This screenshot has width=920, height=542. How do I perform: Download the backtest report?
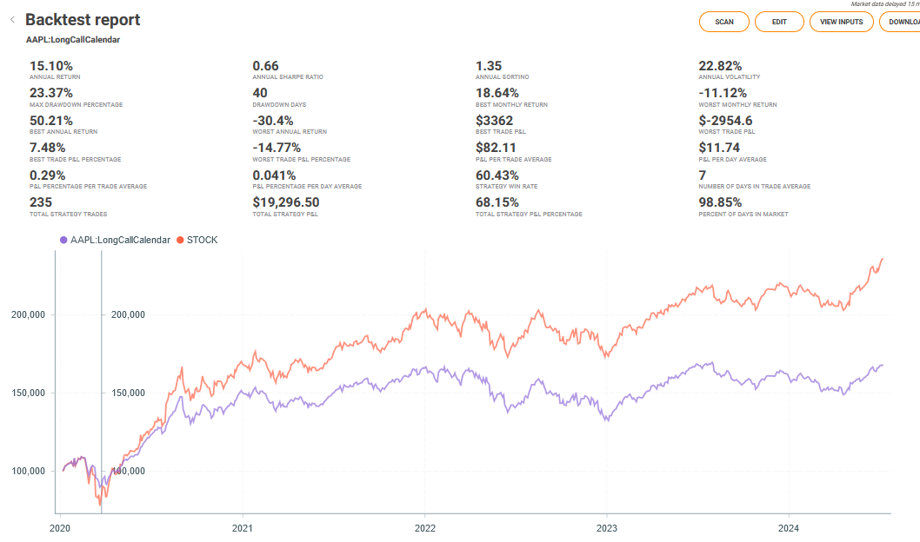click(x=901, y=22)
